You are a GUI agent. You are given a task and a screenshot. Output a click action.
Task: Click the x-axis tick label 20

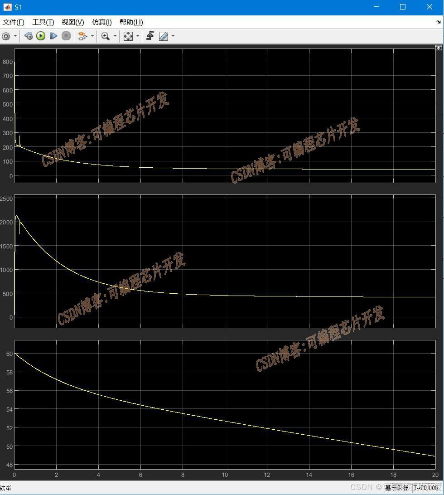pyautogui.click(x=435, y=475)
